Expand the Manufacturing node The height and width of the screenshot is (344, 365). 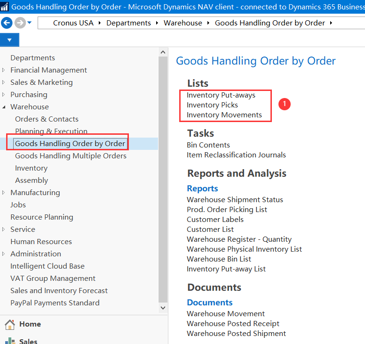tap(3, 192)
